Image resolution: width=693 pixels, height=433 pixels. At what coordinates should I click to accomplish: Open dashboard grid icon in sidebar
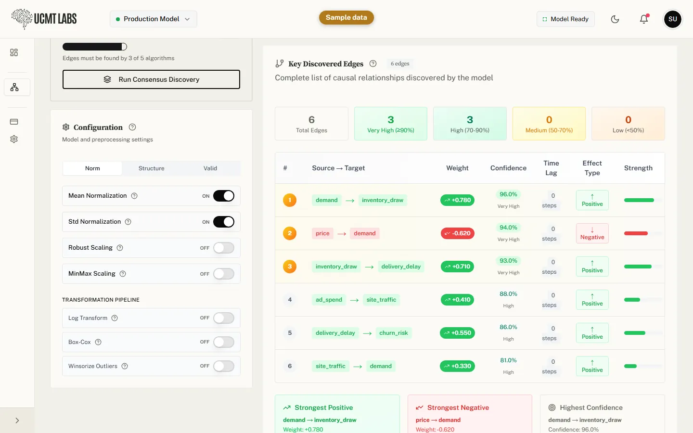[x=14, y=52]
